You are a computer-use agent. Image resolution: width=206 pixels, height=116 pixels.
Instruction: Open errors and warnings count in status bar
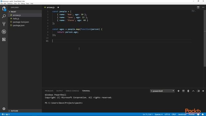5,114
